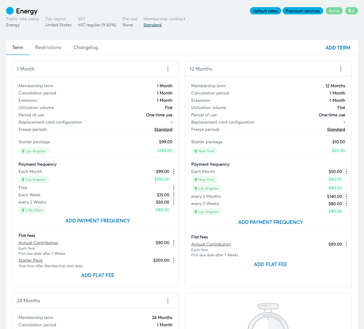Click the 1 Month card title
The width and height of the screenshot is (364, 329).
(26, 69)
